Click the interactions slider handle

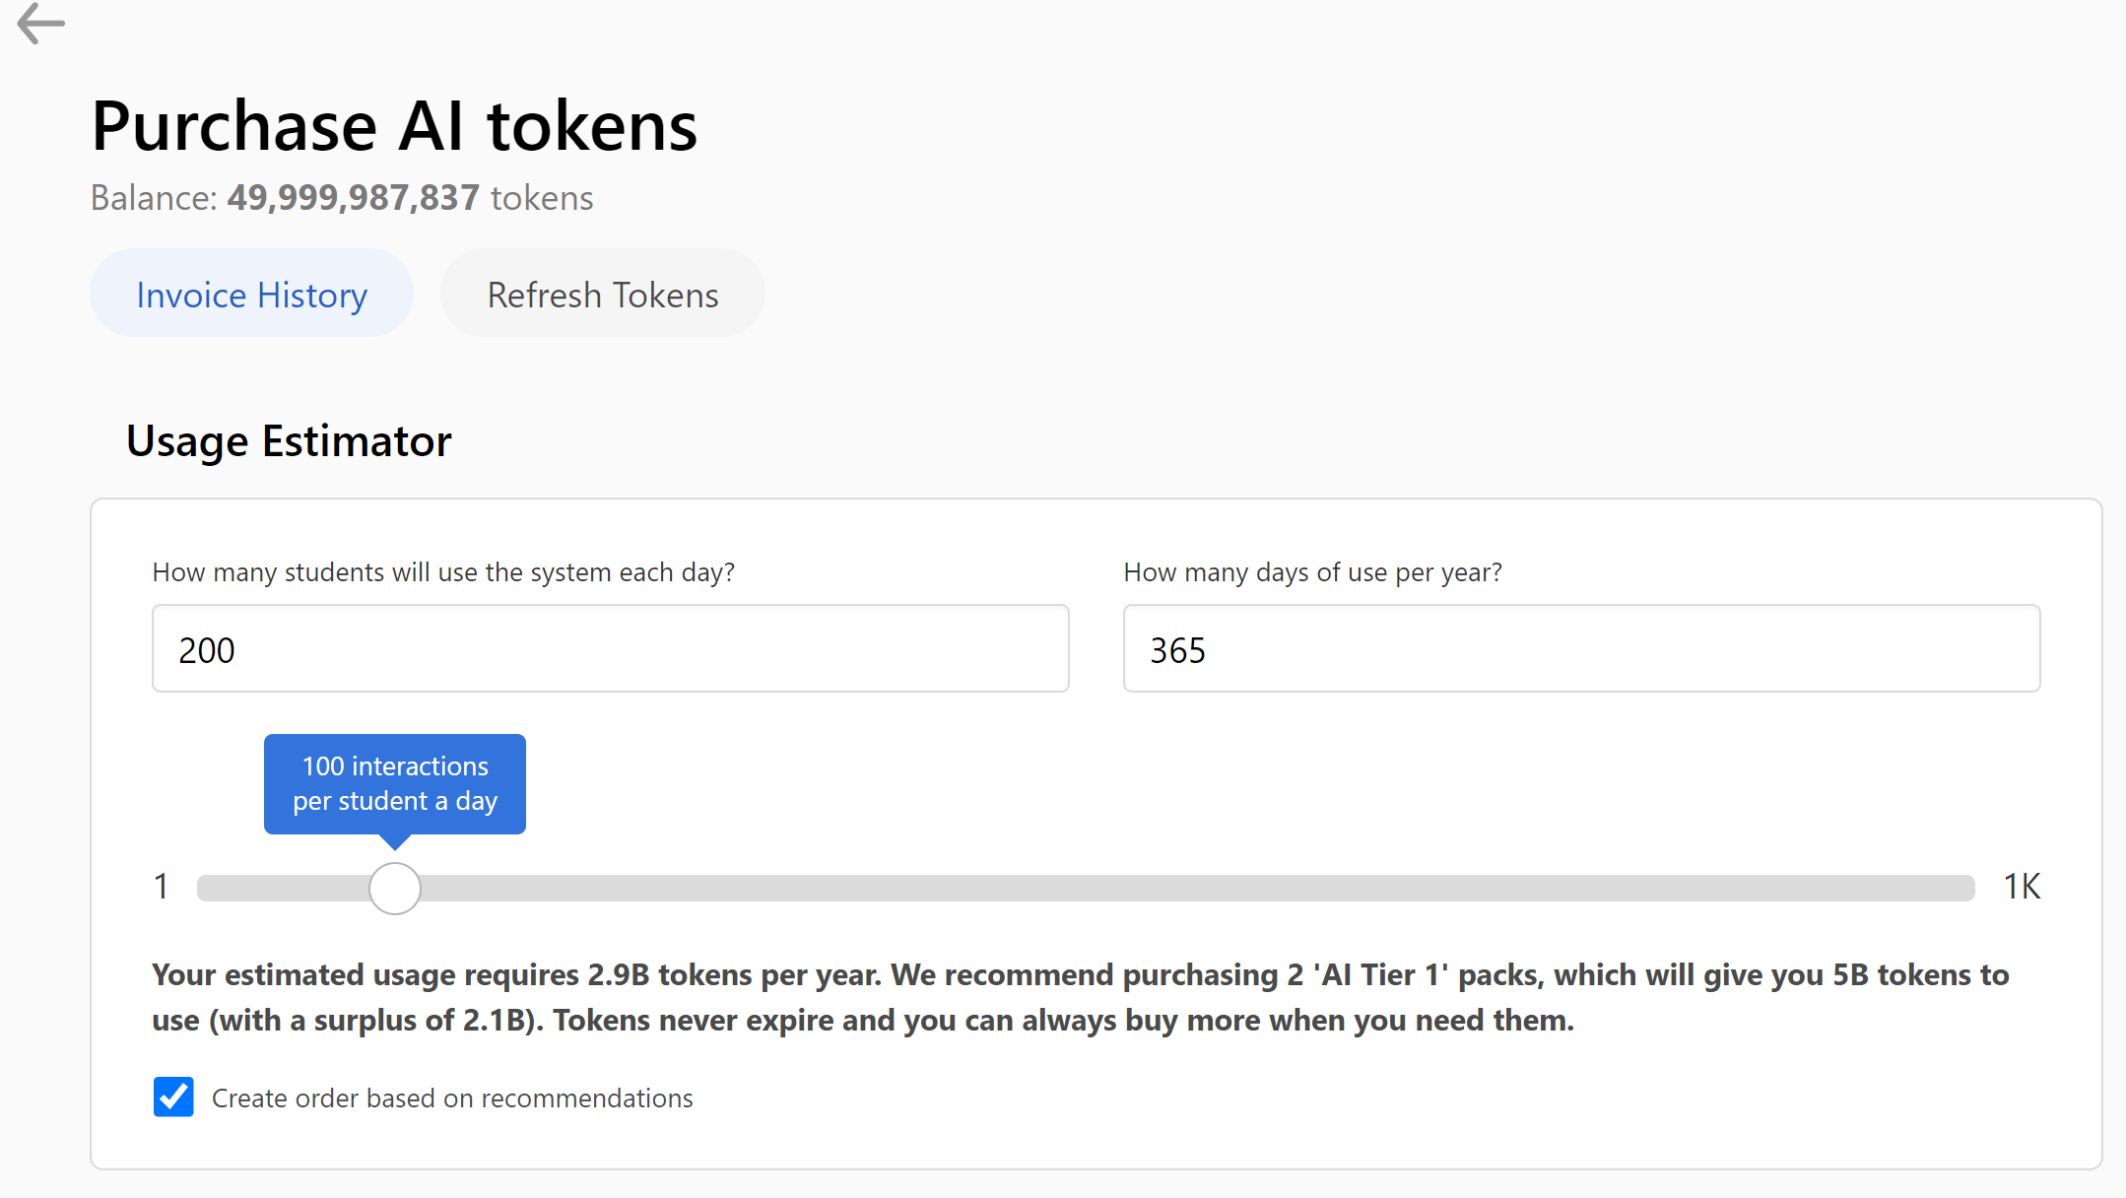395,889
